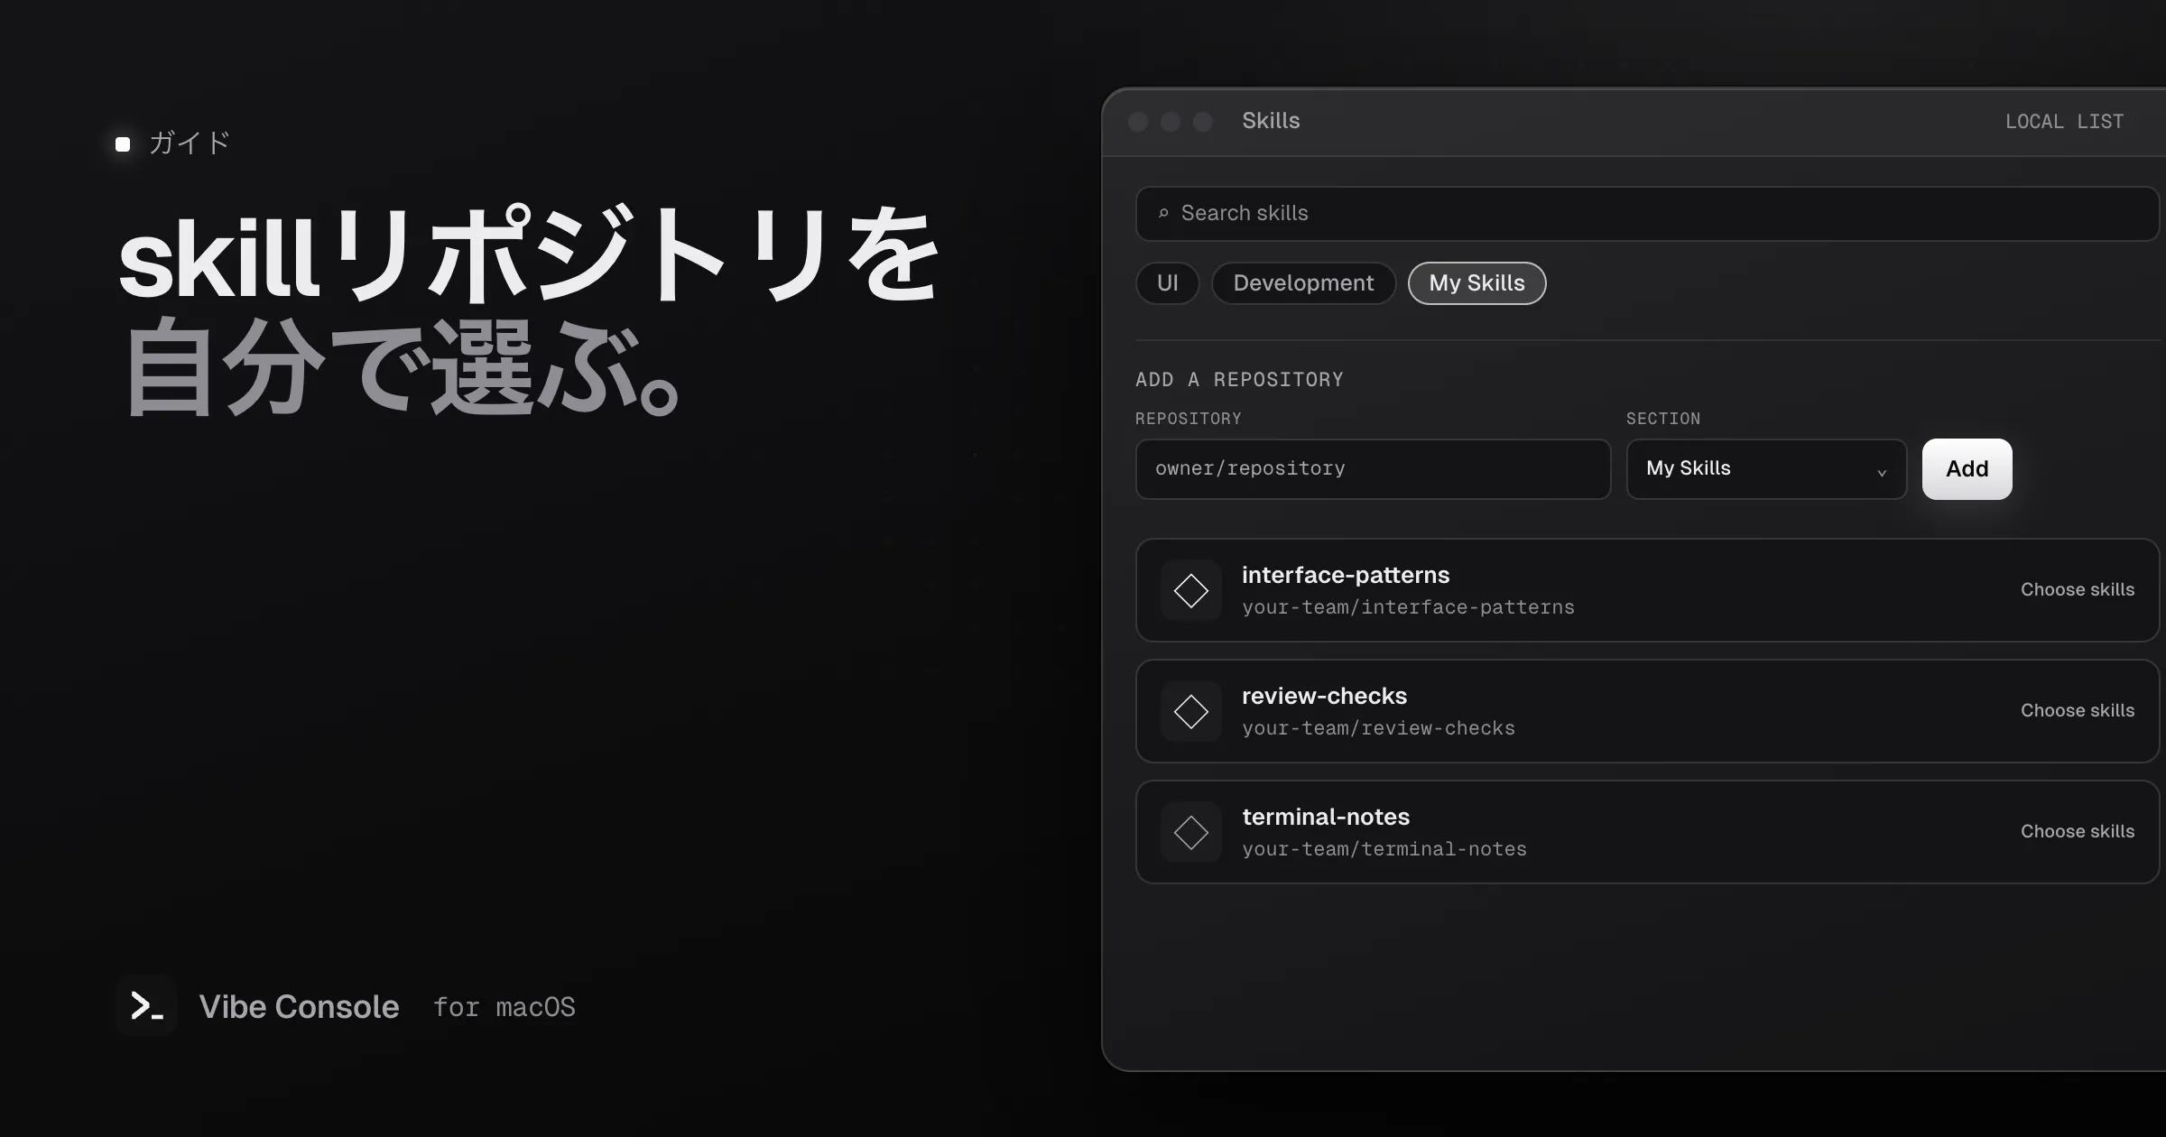Click the search magnifier icon
The height and width of the screenshot is (1137, 2166).
(x=1163, y=214)
